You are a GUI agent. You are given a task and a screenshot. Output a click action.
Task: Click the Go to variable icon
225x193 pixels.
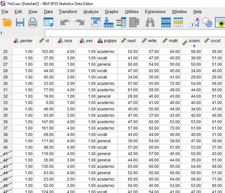pyautogui.click(x=109, y=22)
